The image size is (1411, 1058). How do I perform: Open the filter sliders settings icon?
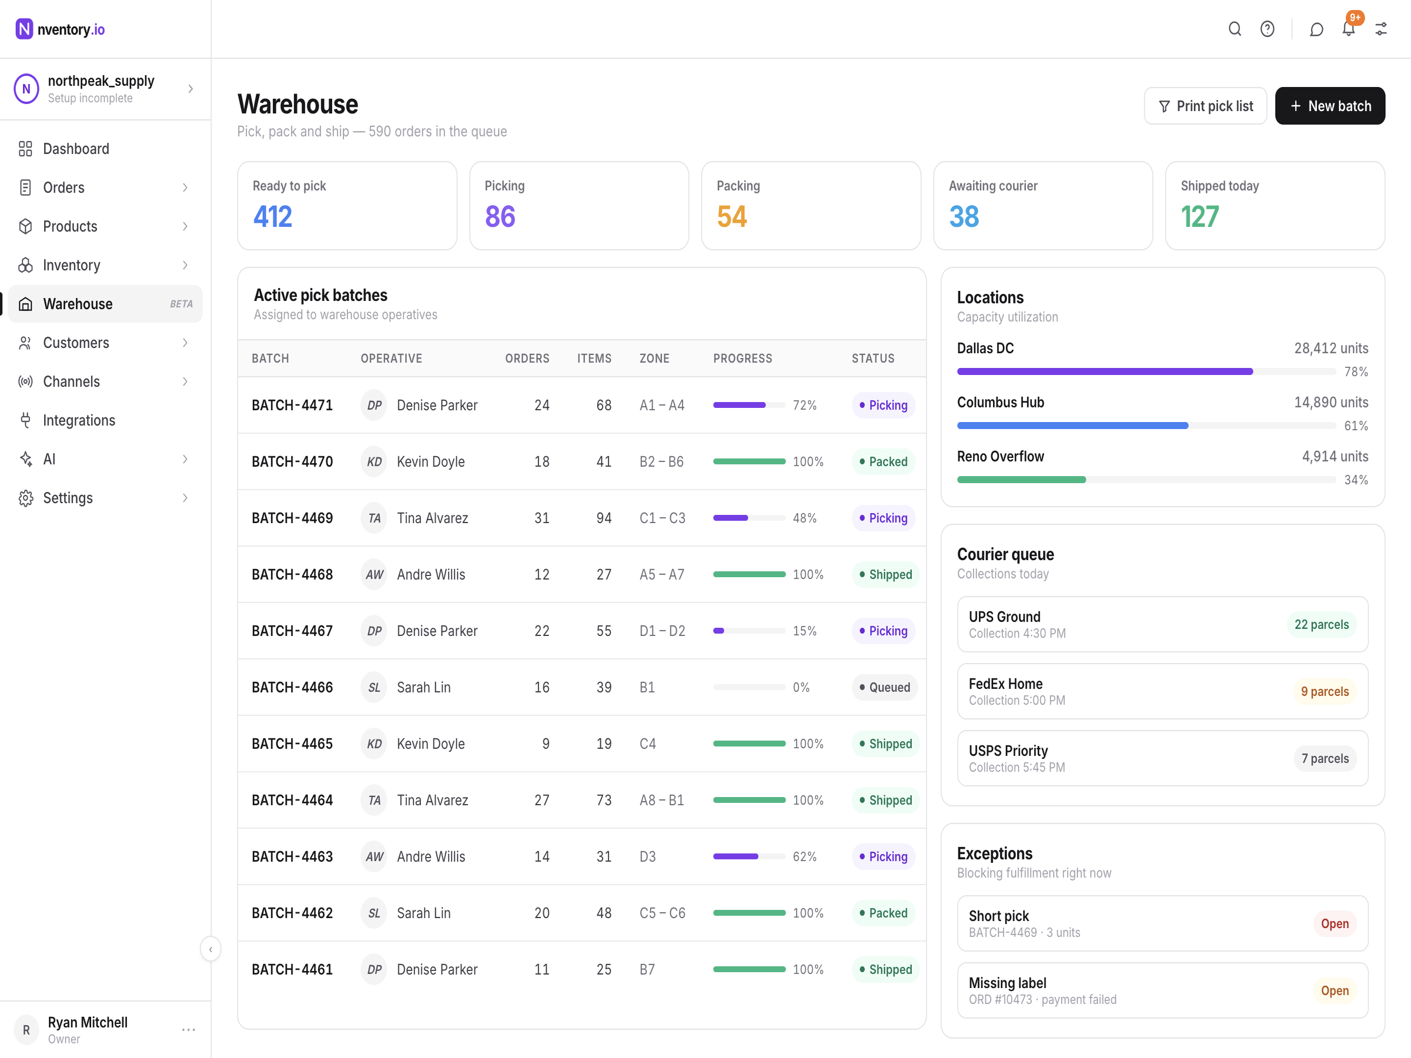(x=1381, y=29)
